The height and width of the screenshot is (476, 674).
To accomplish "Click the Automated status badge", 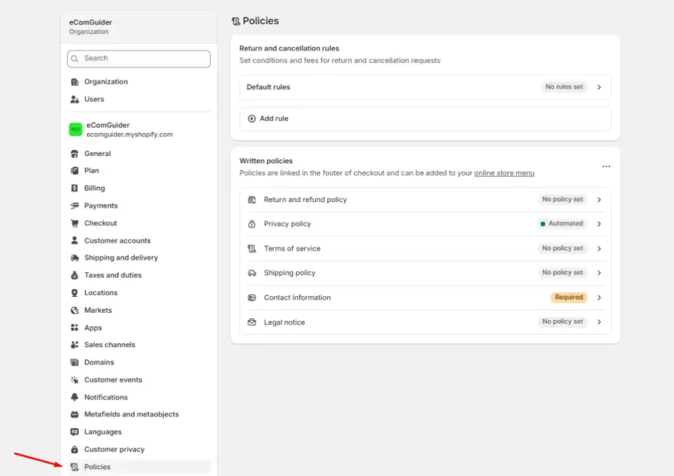I will tap(562, 224).
